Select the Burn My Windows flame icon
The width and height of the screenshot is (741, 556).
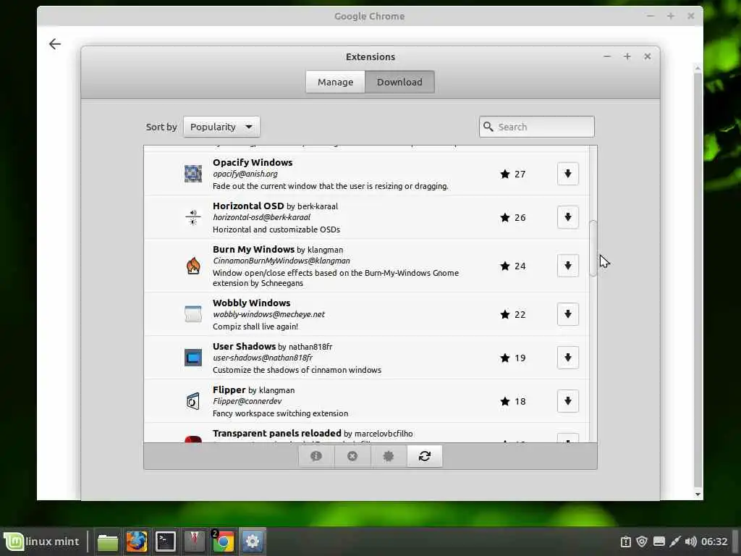(192, 266)
